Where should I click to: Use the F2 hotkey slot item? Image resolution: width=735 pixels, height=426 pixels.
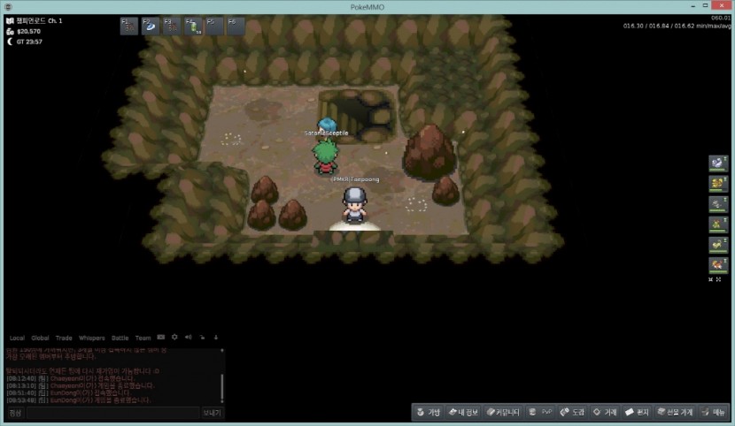click(x=151, y=27)
